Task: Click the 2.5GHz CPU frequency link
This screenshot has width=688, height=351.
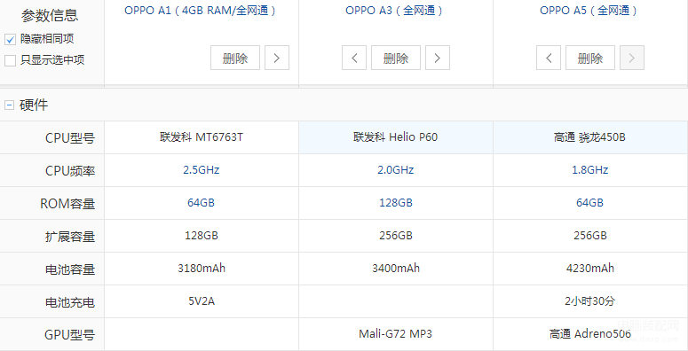Action: (x=202, y=170)
